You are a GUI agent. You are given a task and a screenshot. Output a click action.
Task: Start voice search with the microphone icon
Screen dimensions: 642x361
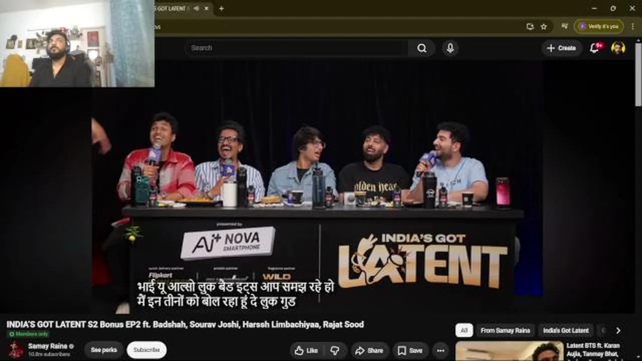point(450,48)
